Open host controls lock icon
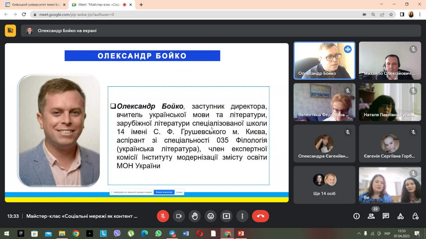Image resolution: width=426 pixels, height=239 pixels. tap(415, 216)
